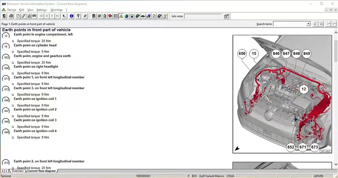Click the last search result arrow icon
Screen dimensions: 338x178
[334, 24]
